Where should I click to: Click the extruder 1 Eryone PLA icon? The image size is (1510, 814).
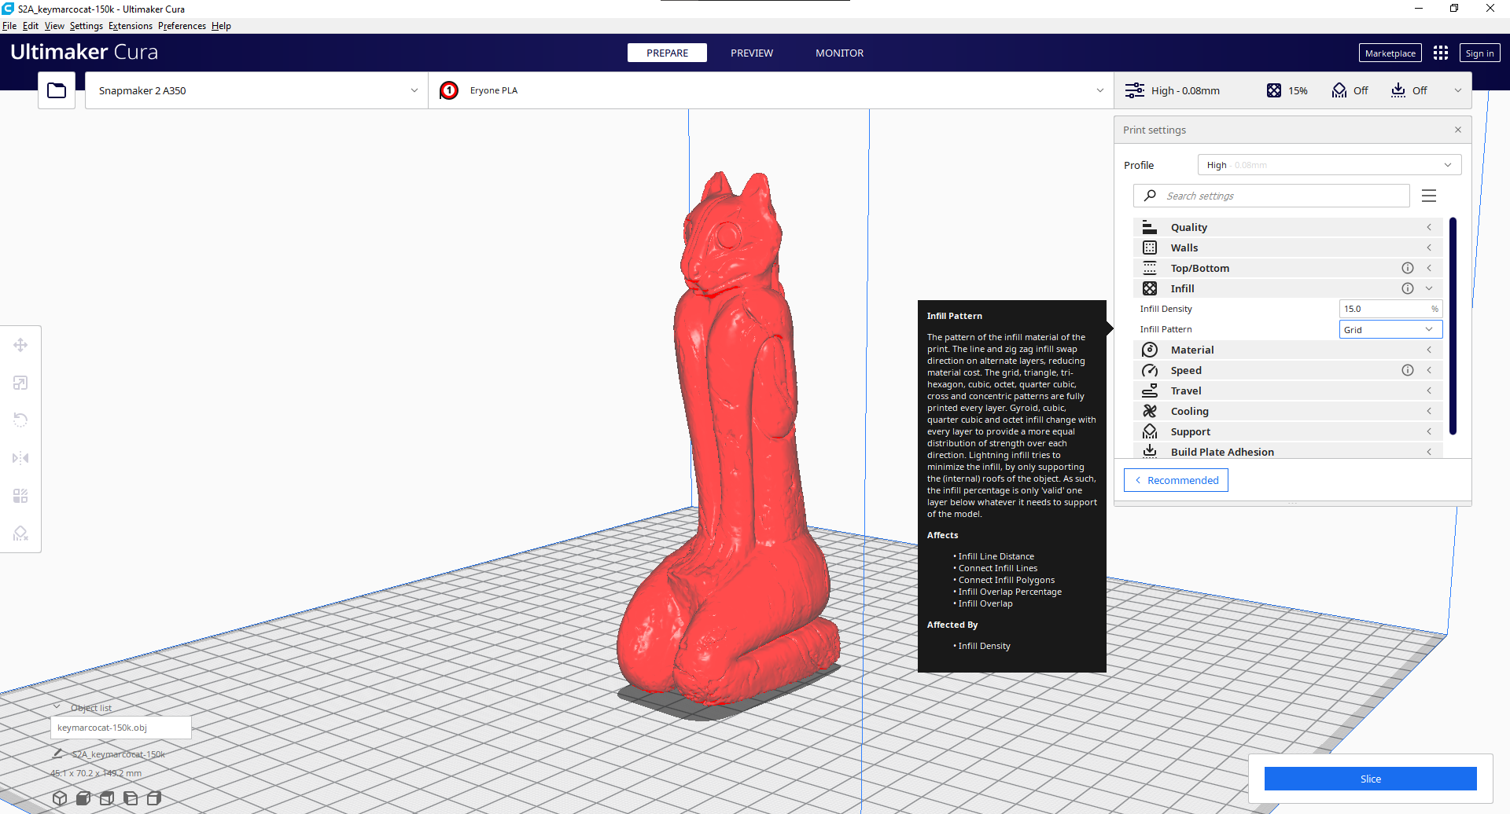coord(449,90)
